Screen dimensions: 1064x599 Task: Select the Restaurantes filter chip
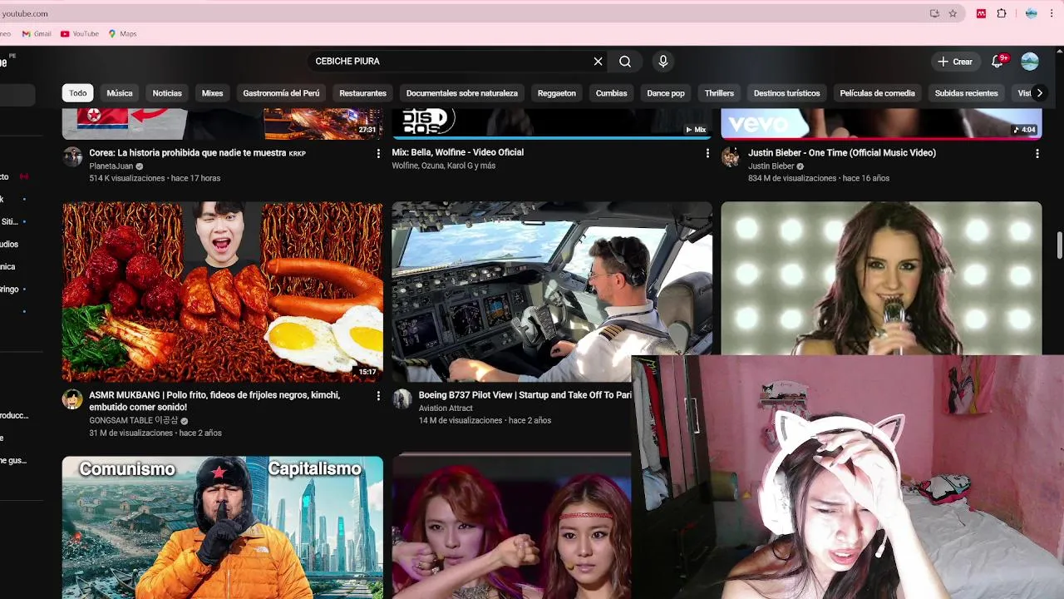tap(362, 93)
